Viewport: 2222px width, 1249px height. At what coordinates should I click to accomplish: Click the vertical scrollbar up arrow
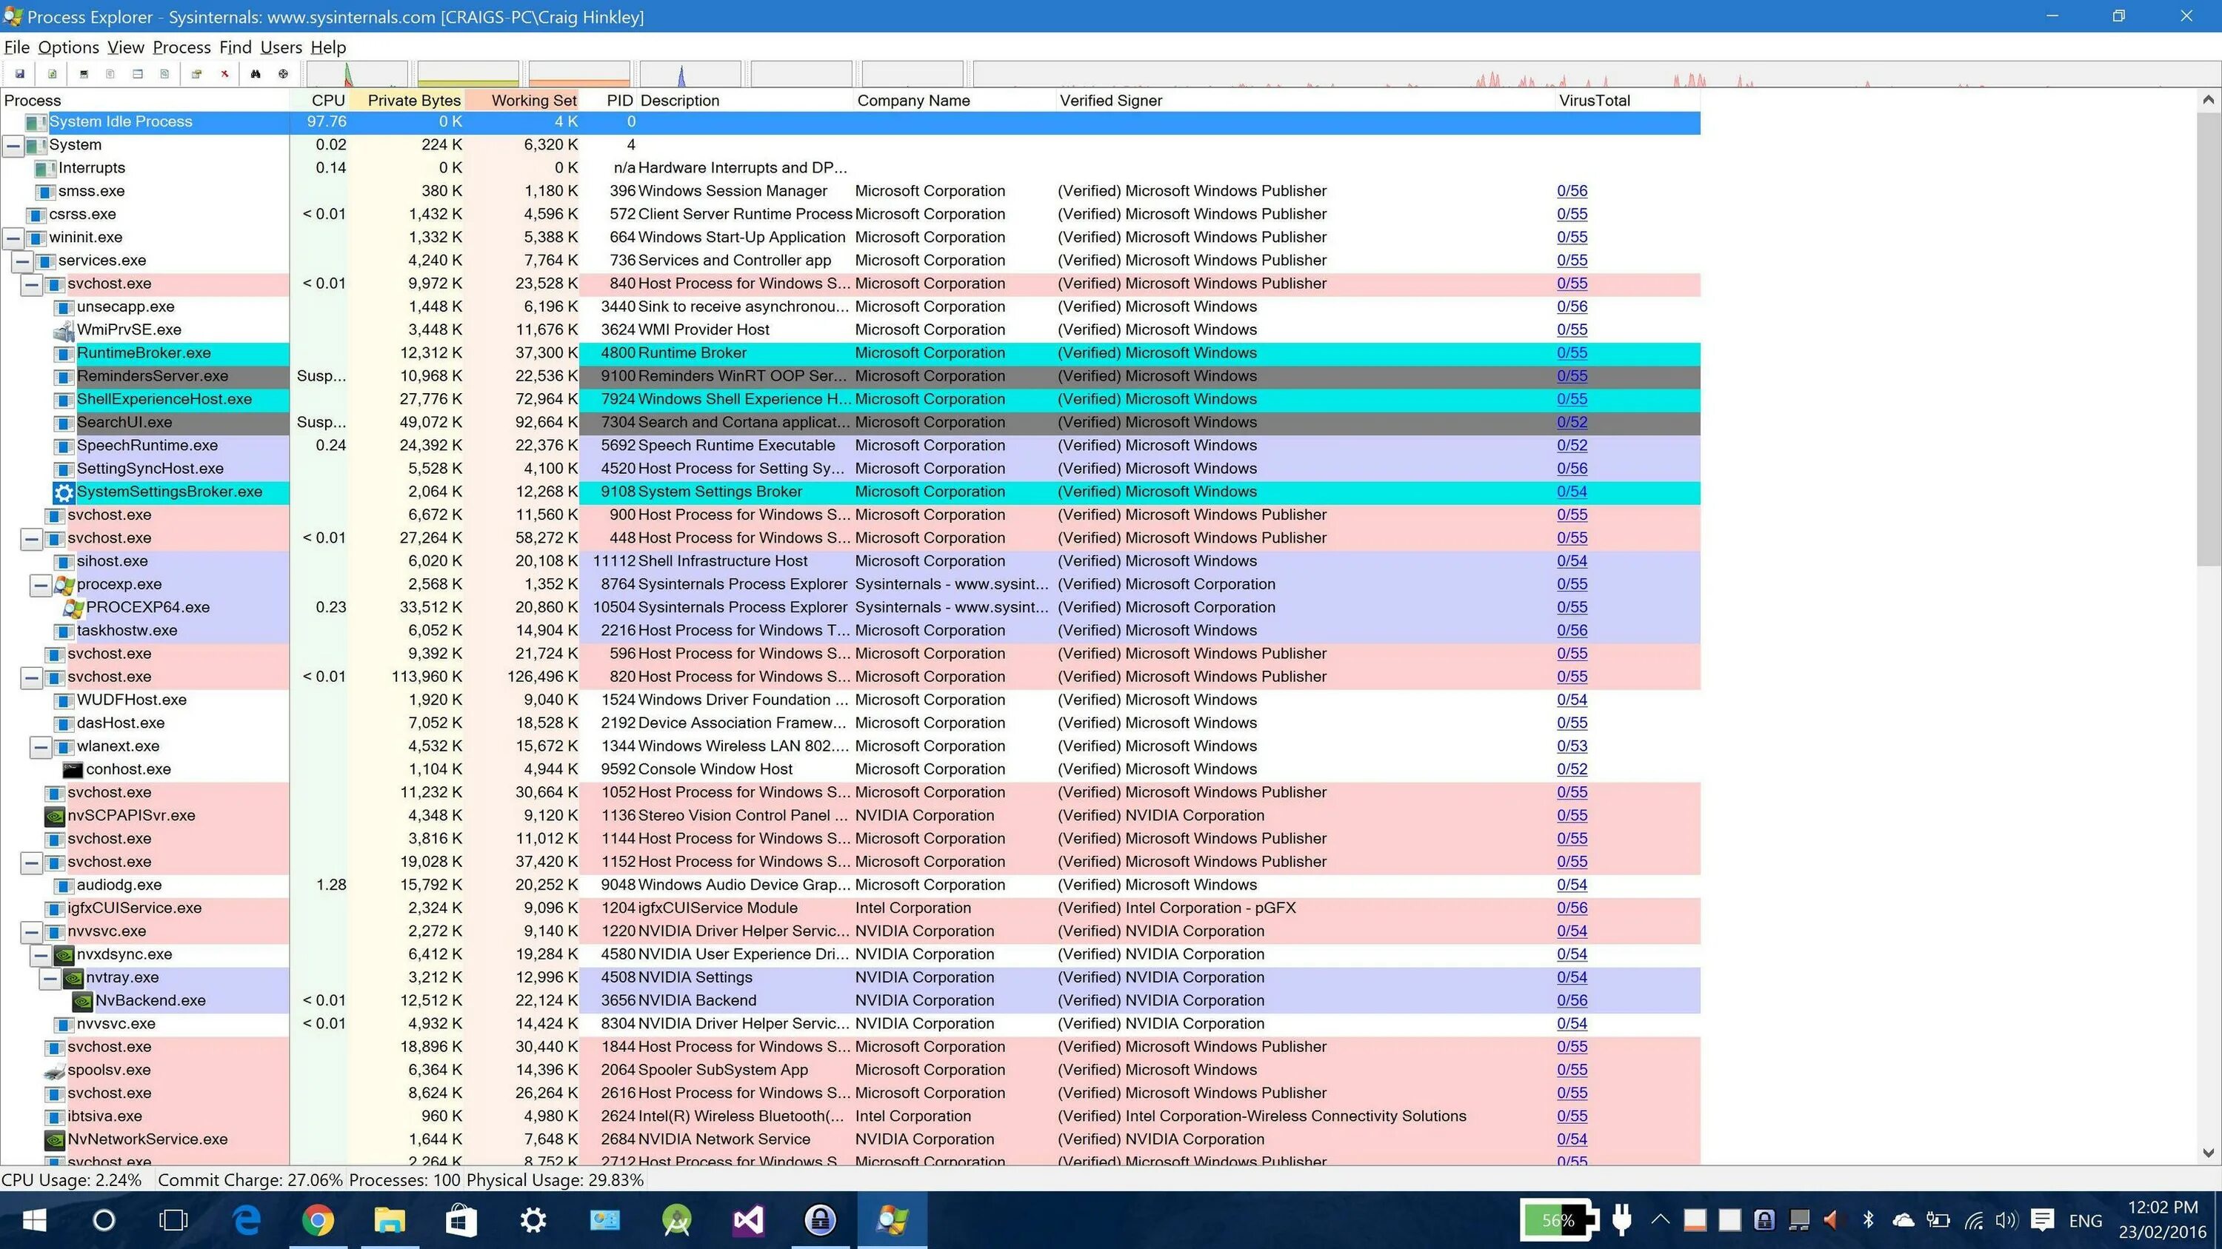(x=2208, y=100)
